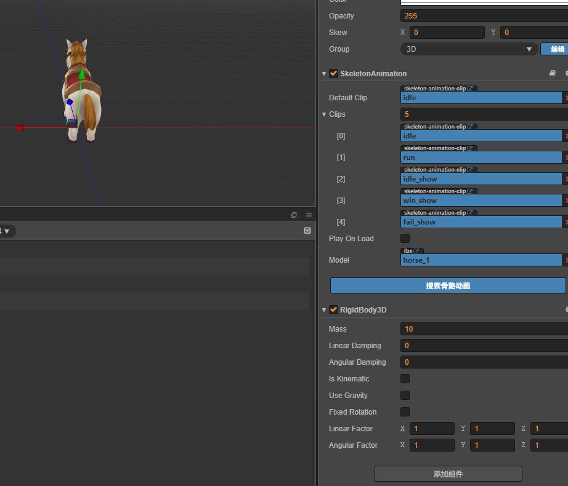Viewport: 568px width, 486px height.
Task: Open the Group dropdown showing 3D
Action: 469,49
